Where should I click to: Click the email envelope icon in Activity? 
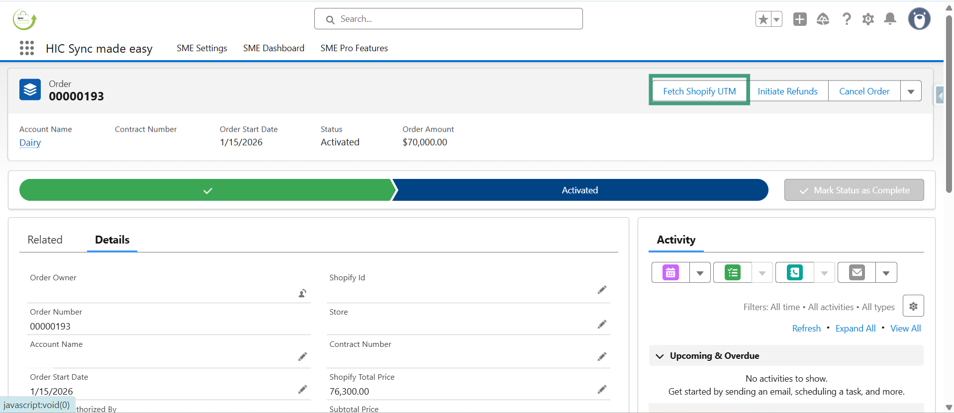point(857,272)
